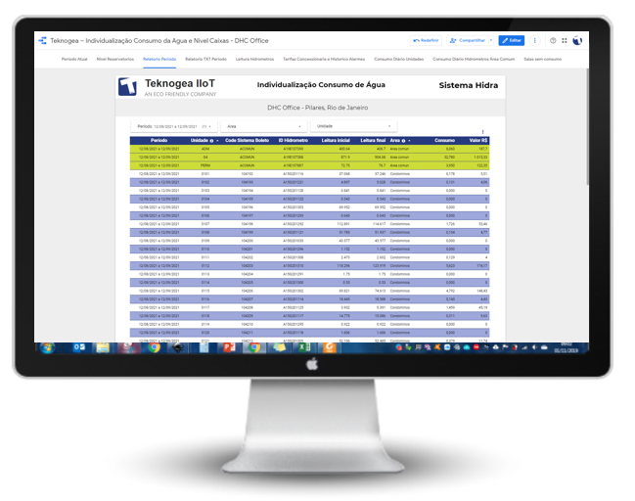
Task: Click the active Chrome window in the taskbar
Action: [254, 348]
